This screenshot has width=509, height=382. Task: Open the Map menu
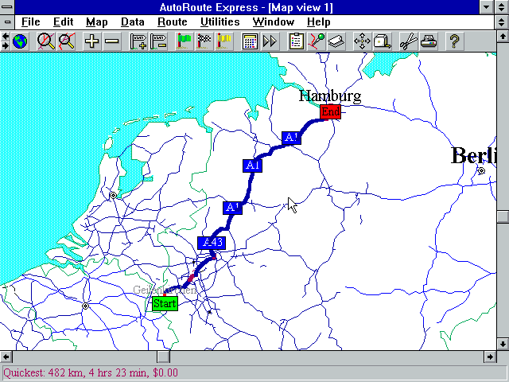[x=97, y=22]
